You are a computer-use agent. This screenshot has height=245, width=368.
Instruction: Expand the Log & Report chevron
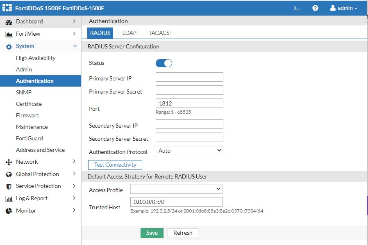click(74, 198)
